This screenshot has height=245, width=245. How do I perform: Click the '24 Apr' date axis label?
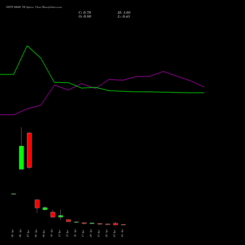[122, 233]
